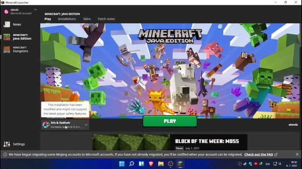This screenshot has height=169, width=302.
Task: Click the volume icon in system tray
Action: click(x=280, y=164)
